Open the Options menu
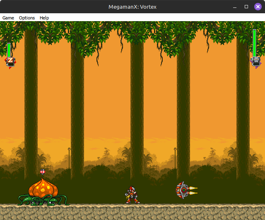 pyautogui.click(x=27, y=18)
